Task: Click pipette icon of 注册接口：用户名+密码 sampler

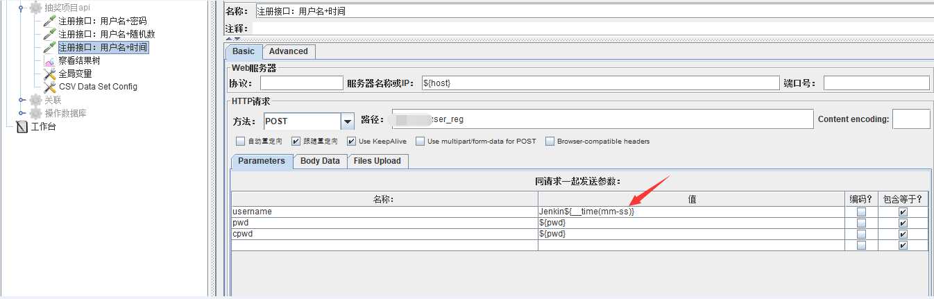Action: click(x=49, y=21)
